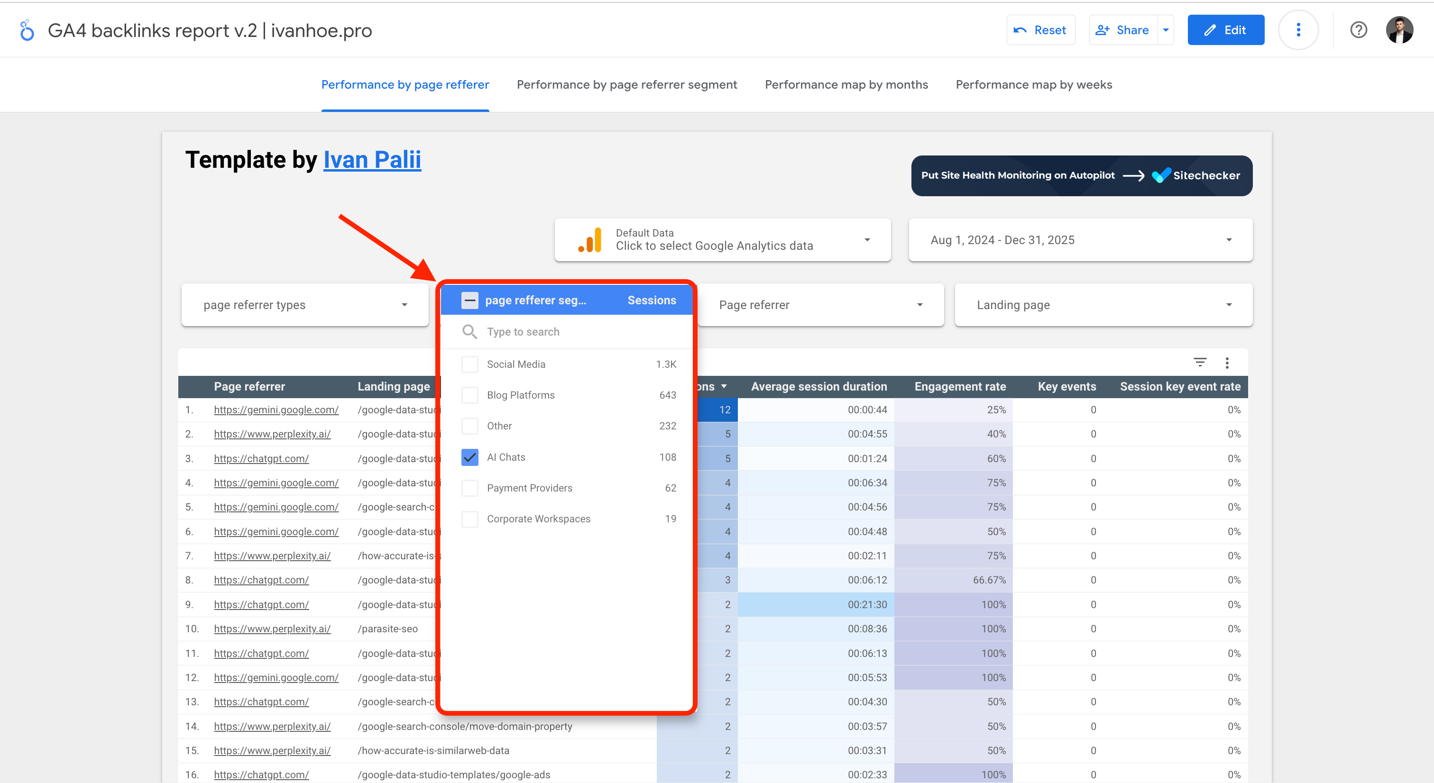
Task: Click the 1.3K sessions count for Social Media
Action: 666,364
